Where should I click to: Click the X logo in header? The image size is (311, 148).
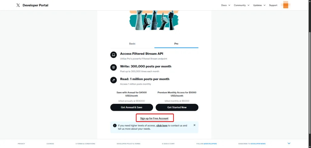coord(18,5)
